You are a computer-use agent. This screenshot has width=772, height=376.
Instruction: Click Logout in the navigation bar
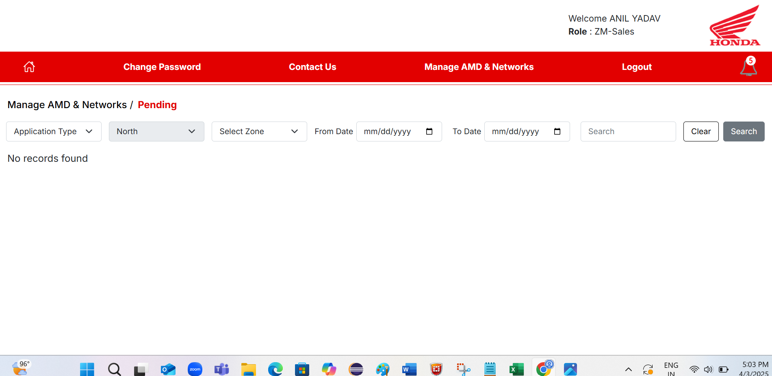[637, 67]
